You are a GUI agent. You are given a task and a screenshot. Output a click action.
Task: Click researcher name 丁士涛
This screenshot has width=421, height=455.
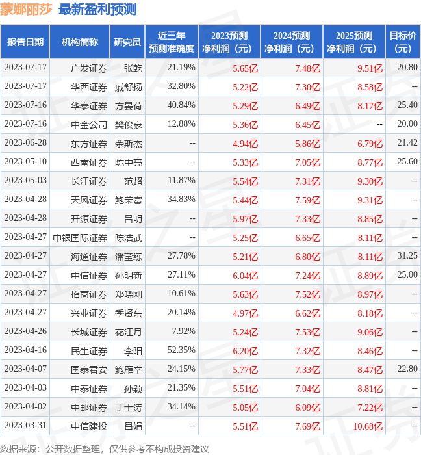129,408
